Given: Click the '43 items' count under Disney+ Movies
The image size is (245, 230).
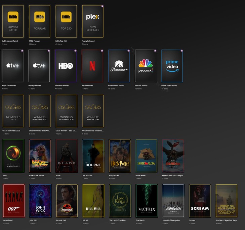Looking at the screenshot, I should coord(32,89).
